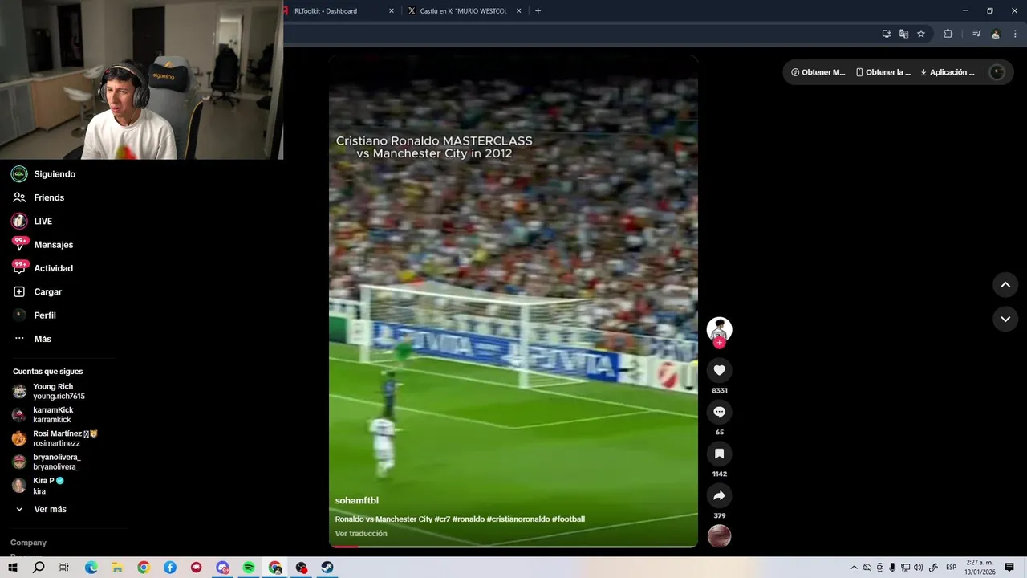Open comments with the speech bubble icon

[719, 412]
